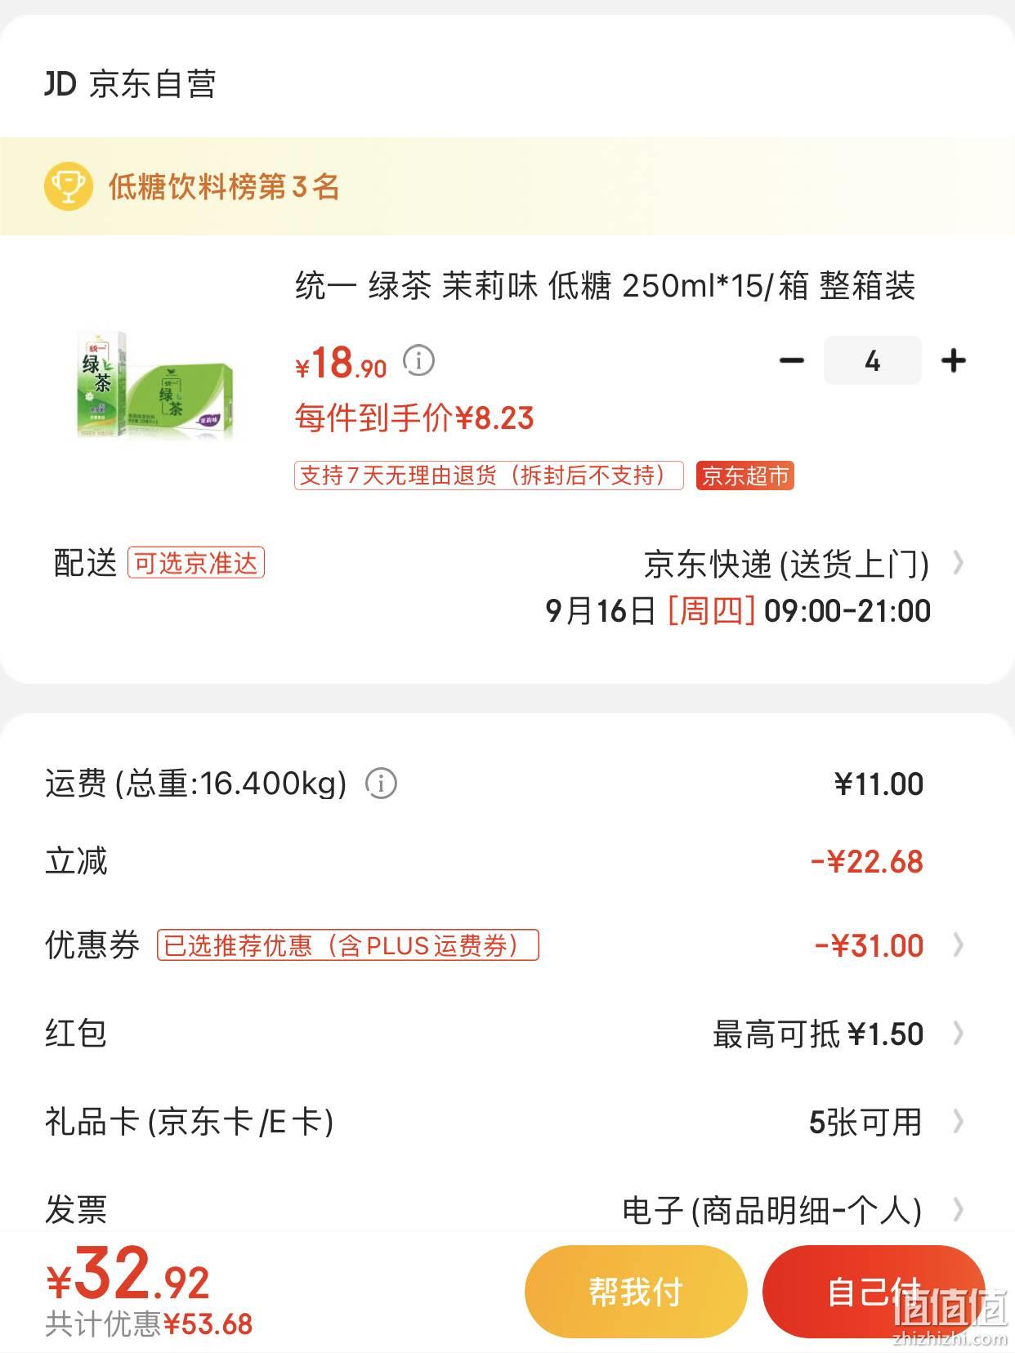Tap the gold trophy ranking icon
Viewport: 1015px width, 1353px height.
68,186
